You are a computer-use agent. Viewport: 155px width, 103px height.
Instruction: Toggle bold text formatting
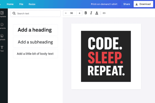[86, 13]
